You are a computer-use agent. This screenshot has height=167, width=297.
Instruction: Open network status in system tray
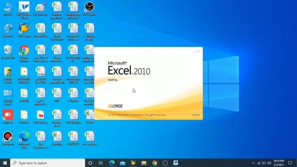coord(259,163)
